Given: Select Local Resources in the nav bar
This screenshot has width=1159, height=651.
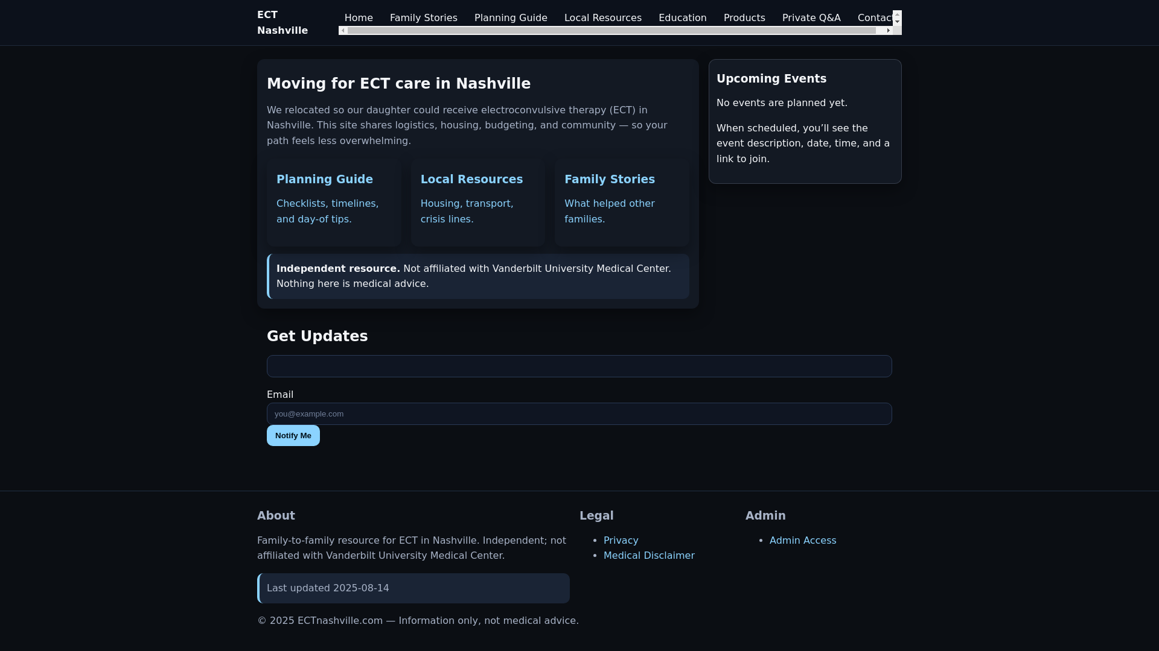Looking at the screenshot, I should click(603, 18).
